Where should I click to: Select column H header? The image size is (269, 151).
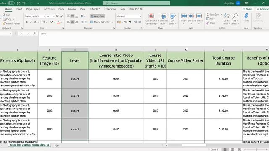tap(116, 50)
